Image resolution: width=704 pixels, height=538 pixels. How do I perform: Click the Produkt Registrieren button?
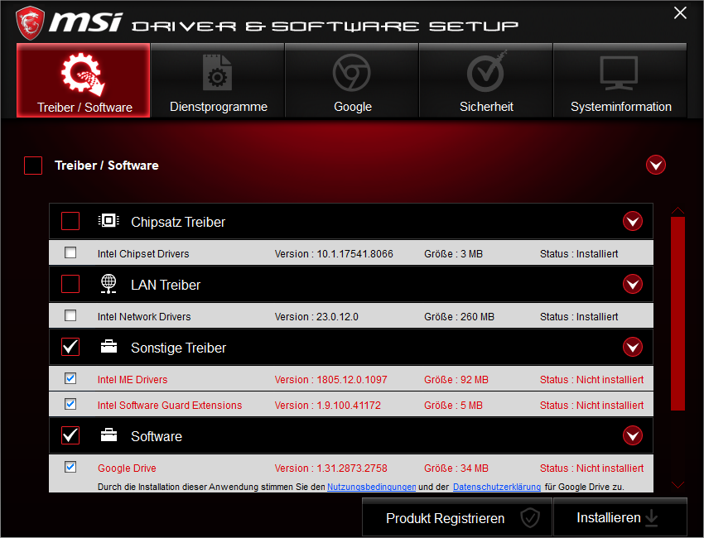pyautogui.click(x=457, y=517)
